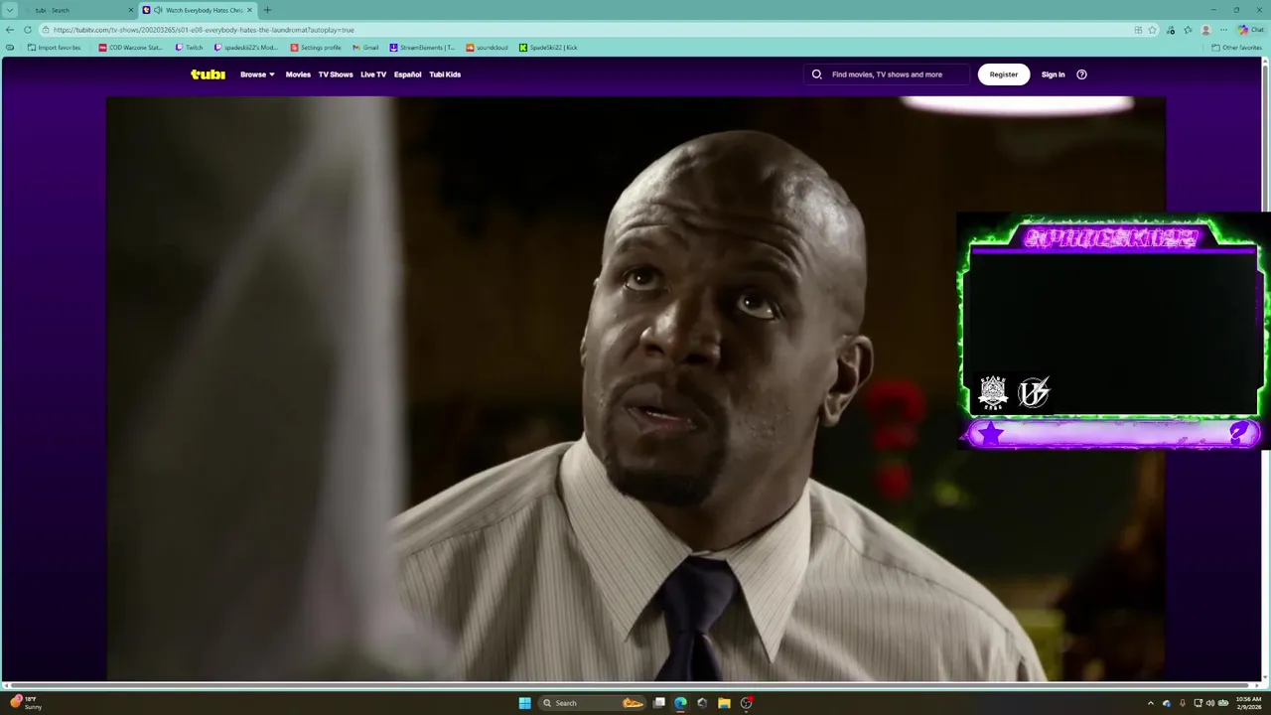Show hidden system tray icons

tap(1151, 703)
